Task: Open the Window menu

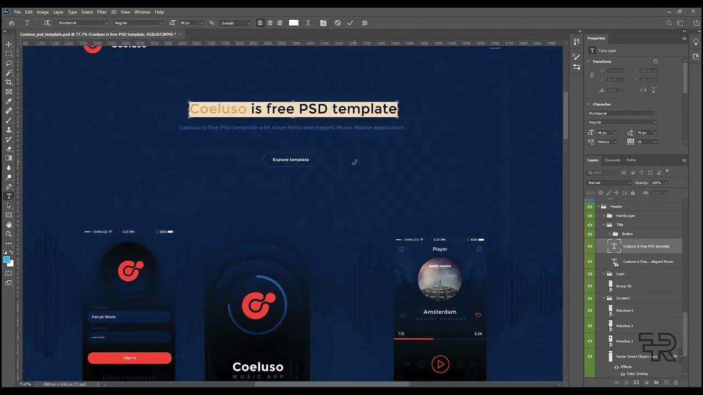Action: pos(142,12)
